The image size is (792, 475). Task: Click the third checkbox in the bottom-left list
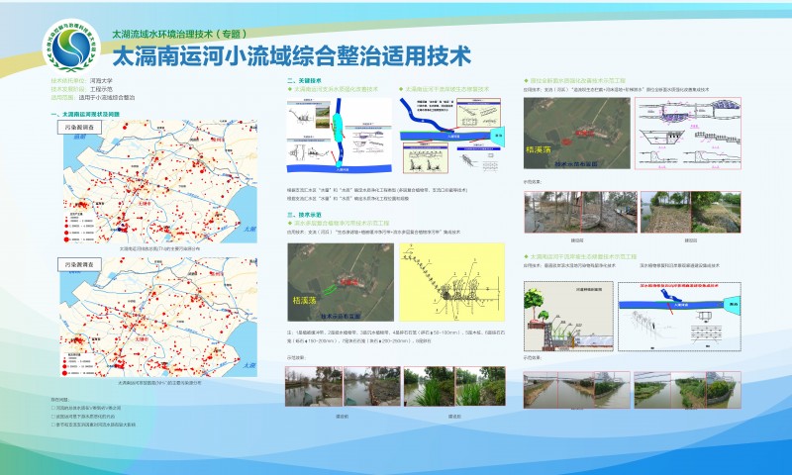(x=52, y=423)
